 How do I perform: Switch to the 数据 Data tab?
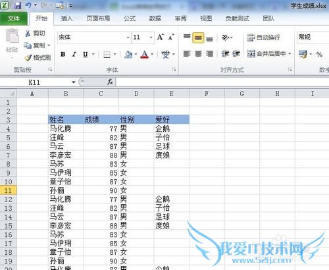(x=155, y=18)
